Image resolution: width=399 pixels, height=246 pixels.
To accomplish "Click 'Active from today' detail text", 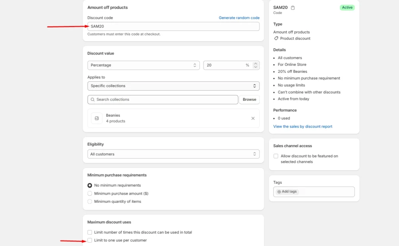I will click(x=293, y=99).
